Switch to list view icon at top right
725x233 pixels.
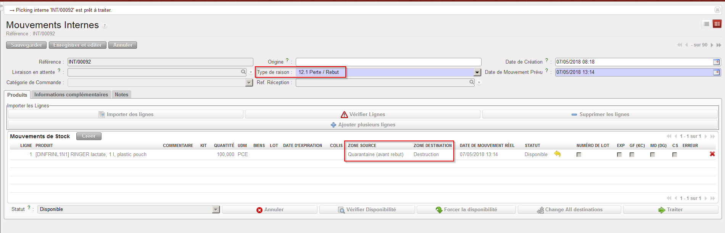click(706, 24)
